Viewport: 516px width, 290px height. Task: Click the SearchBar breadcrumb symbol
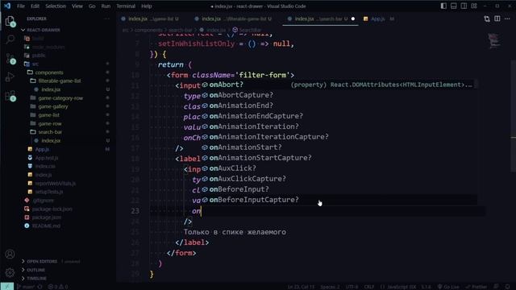[247, 30]
